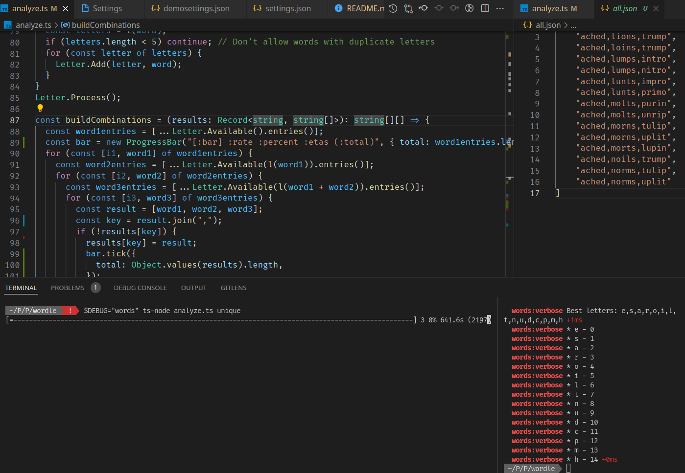The image size is (685, 473).
Task: Open the demosettings.json tab
Action: click(196, 8)
